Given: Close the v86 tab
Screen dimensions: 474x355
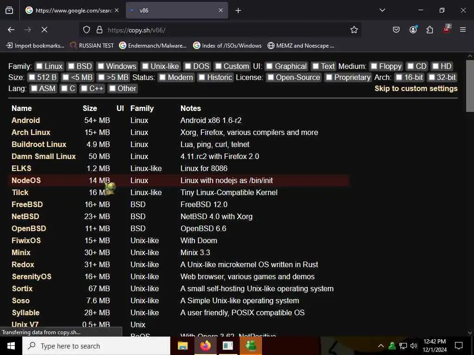Looking at the screenshot, I should coord(221,10).
